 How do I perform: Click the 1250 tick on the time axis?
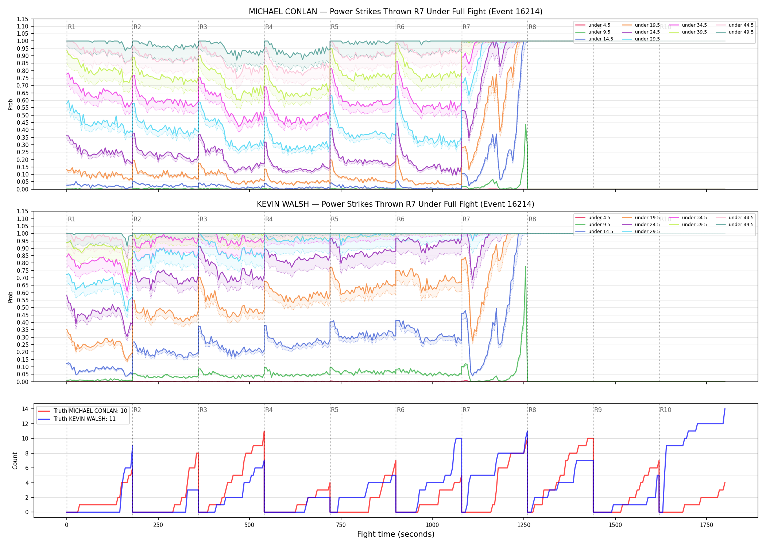click(x=524, y=525)
